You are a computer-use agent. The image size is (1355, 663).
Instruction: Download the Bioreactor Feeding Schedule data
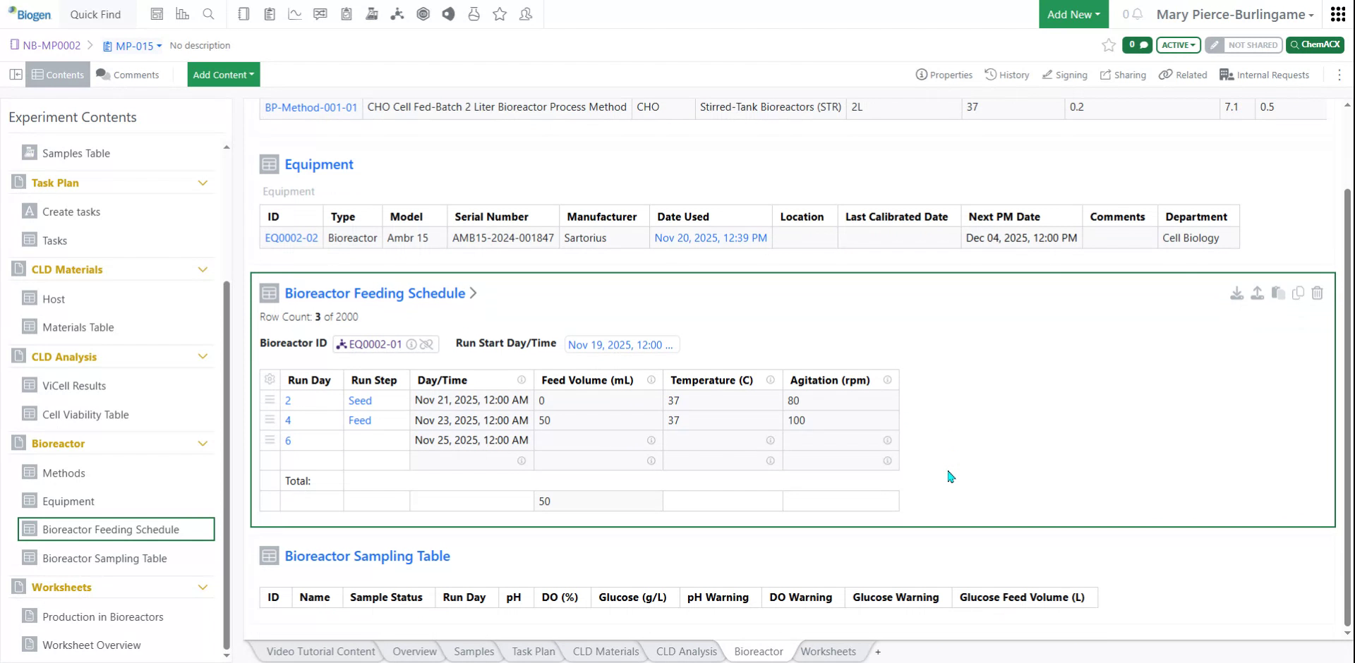pos(1236,293)
